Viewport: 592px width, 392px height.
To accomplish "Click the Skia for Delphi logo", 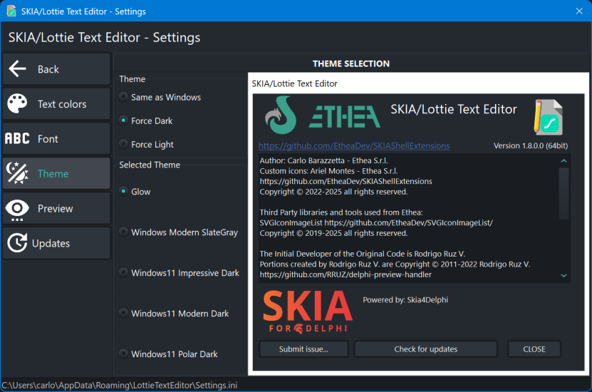I will pos(308,312).
